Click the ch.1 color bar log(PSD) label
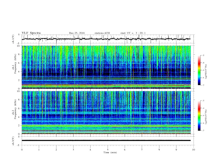 click(x=206, y=72)
